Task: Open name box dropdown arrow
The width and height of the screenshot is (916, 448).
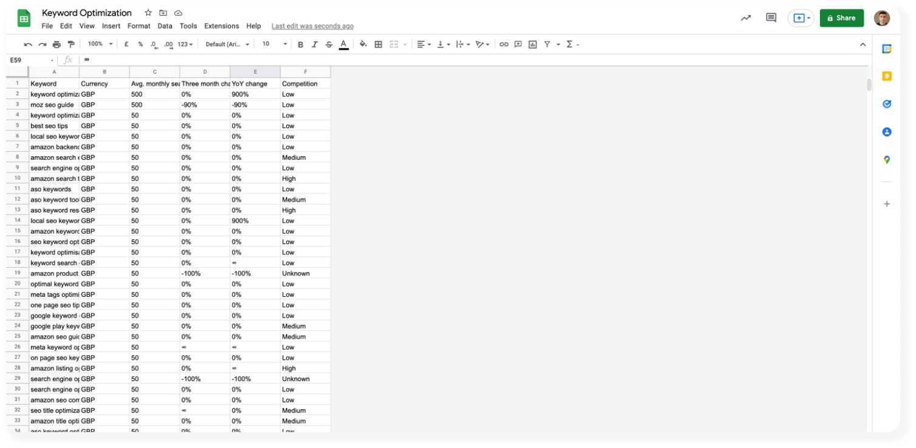Action: click(x=52, y=60)
